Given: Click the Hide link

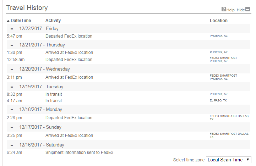Looking at the screenshot, I should (x=241, y=10).
